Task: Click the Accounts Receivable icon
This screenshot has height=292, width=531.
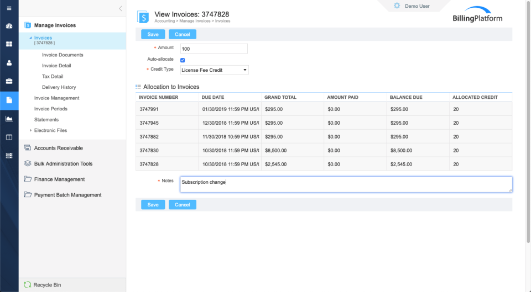Action: point(28,148)
